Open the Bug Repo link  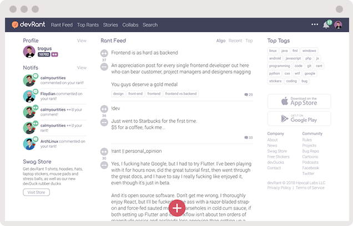(310, 151)
